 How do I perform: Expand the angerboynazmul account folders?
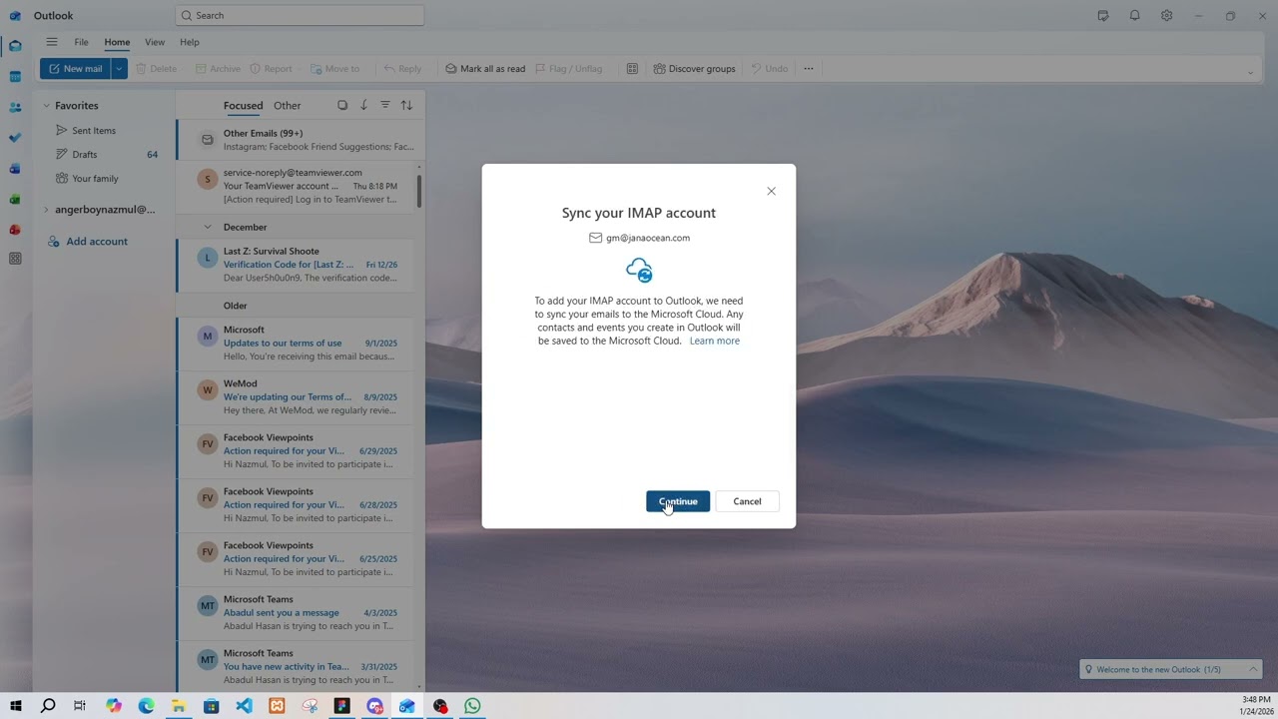46,210
